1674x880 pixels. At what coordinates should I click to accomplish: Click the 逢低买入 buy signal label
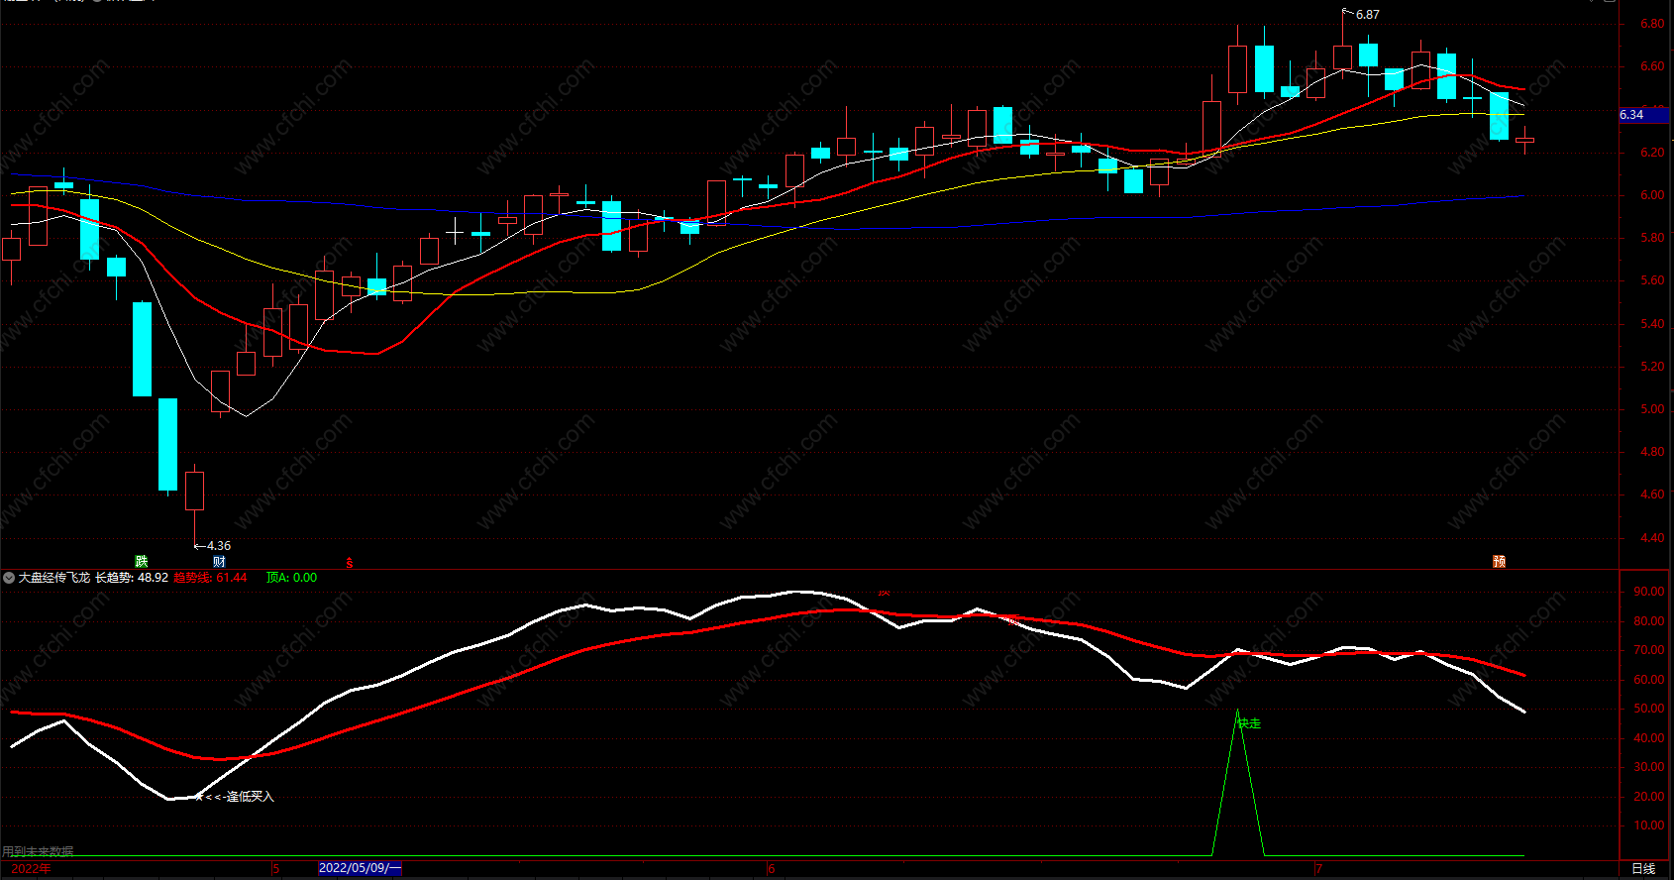250,797
